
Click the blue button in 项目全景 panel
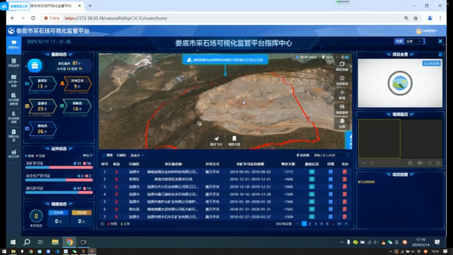tap(431, 63)
